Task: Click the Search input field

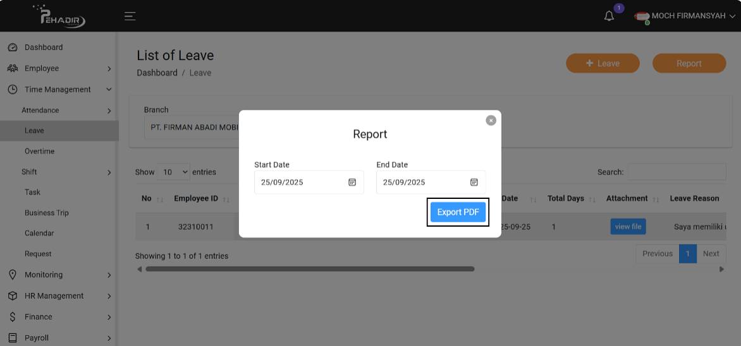Action: 677,172
